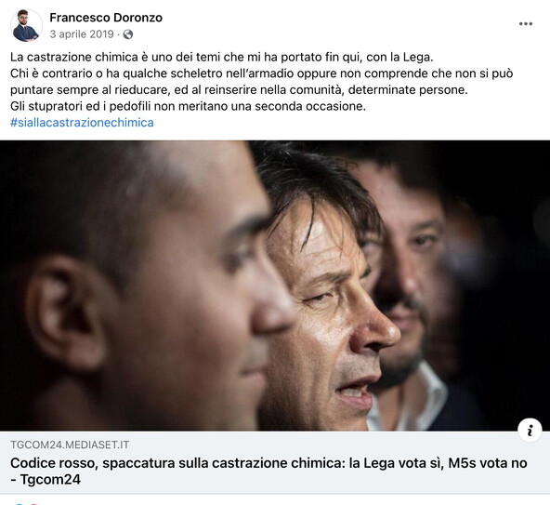Click Francesco Doronzo's profile picture
550x505 pixels.
pos(26,25)
